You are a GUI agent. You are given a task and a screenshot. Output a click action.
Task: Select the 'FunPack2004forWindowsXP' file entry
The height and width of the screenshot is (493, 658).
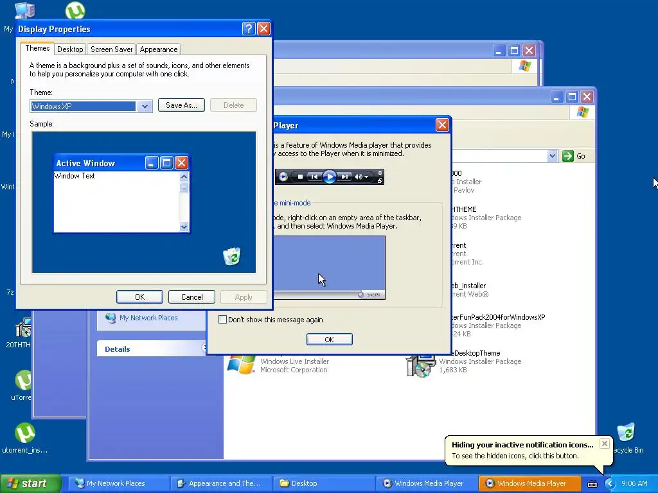pos(498,317)
